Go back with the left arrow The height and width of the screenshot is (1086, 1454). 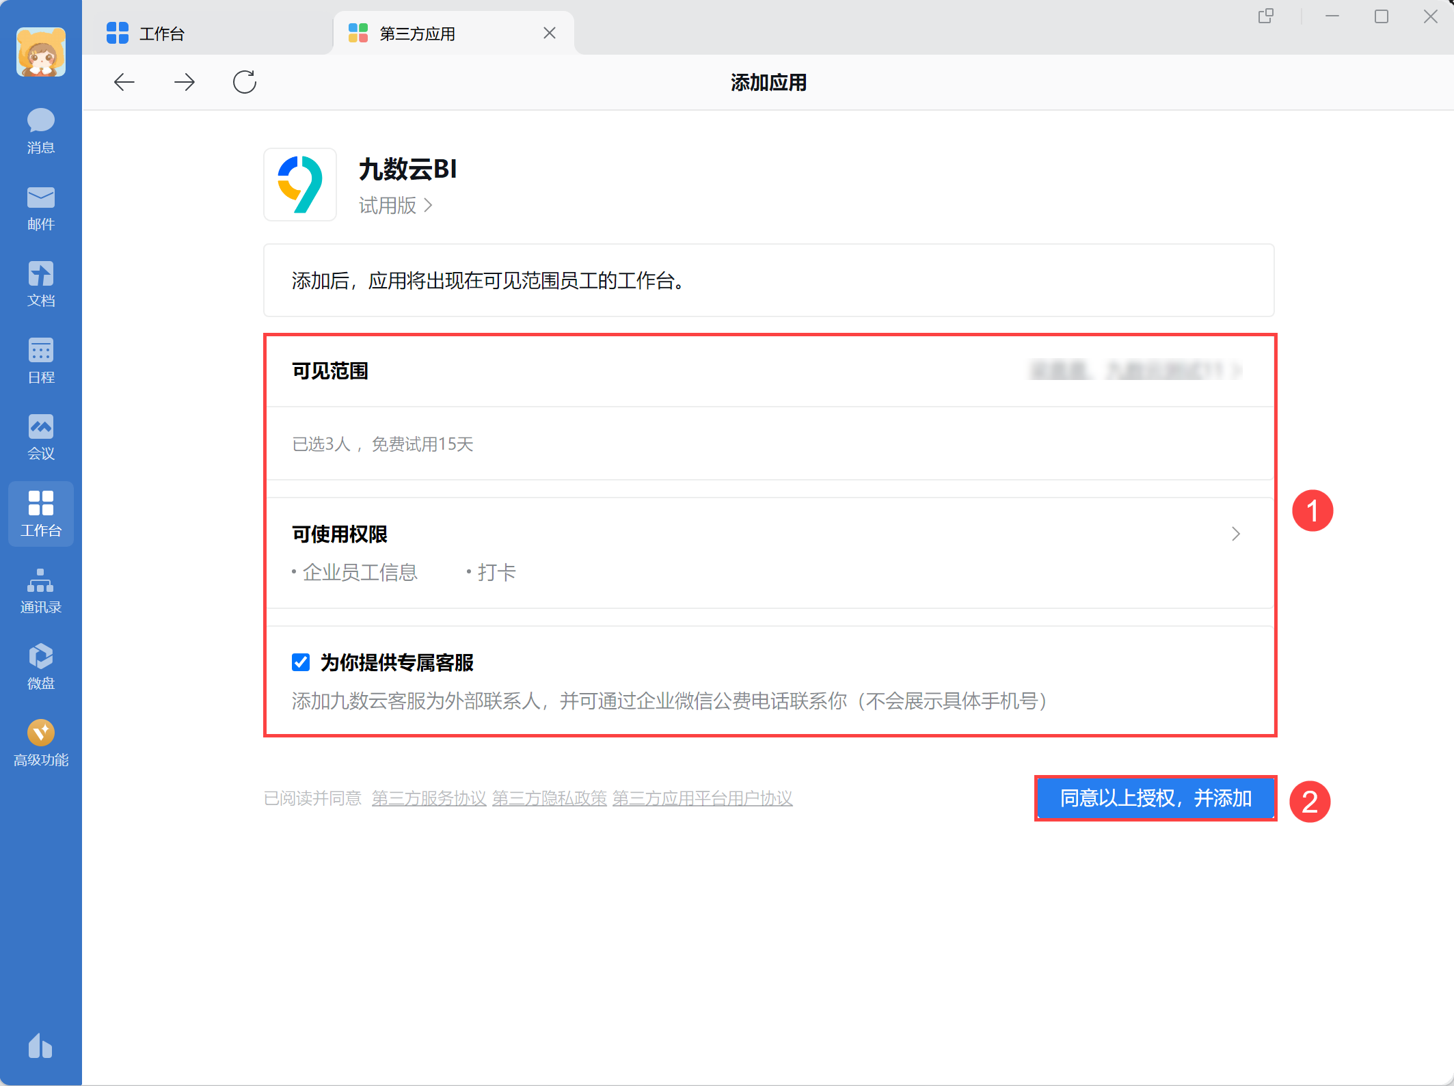click(124, 82)
